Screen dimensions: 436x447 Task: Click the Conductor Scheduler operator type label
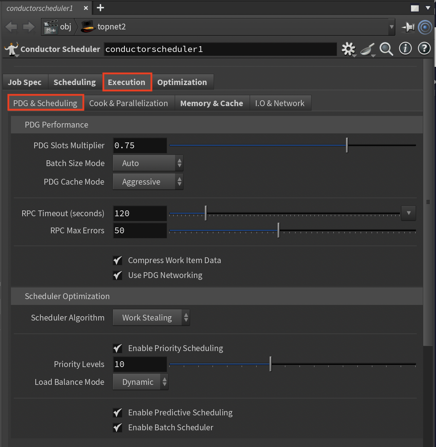point(60,49)
